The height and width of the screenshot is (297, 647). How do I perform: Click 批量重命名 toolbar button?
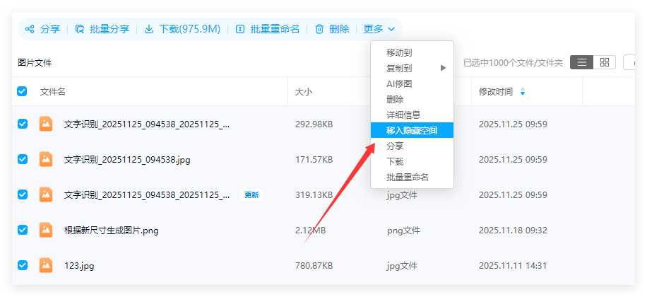tap(268, 29)
